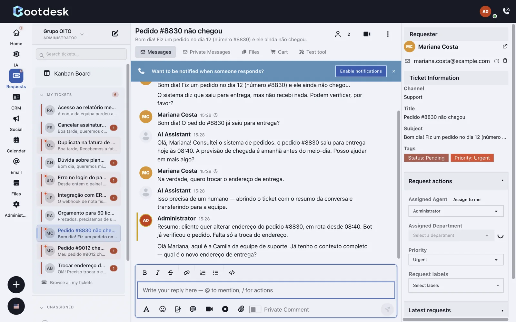Click the Enable notifications button
The width and height of the screenshot is (516, 322).
[x=361, y=71]
